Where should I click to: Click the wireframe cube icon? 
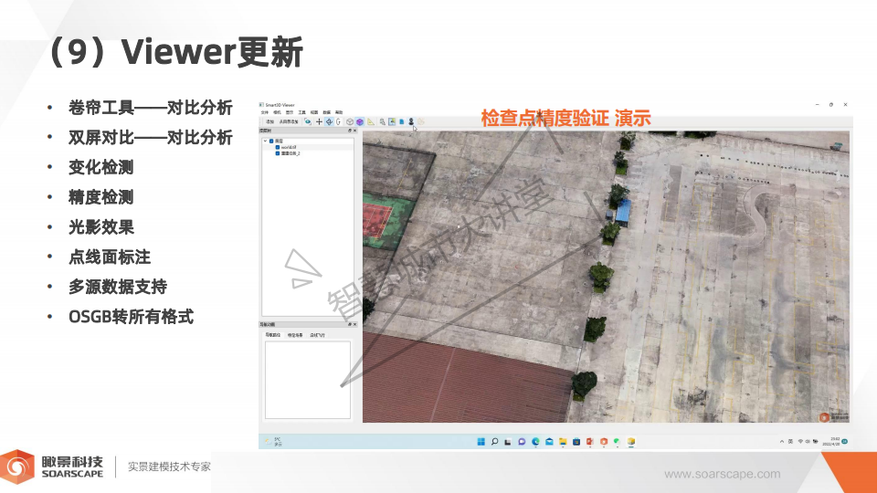click(x=350, y=121)
